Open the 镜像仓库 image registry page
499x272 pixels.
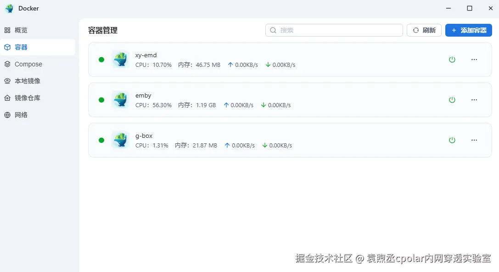click(38, 98)
